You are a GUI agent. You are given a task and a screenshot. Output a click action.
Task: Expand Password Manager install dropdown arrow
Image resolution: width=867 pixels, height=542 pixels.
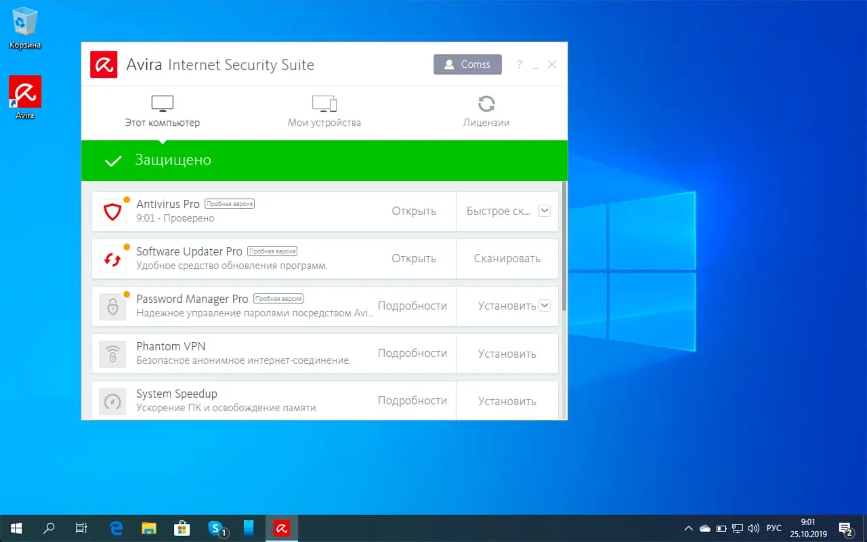pos(545,306)
